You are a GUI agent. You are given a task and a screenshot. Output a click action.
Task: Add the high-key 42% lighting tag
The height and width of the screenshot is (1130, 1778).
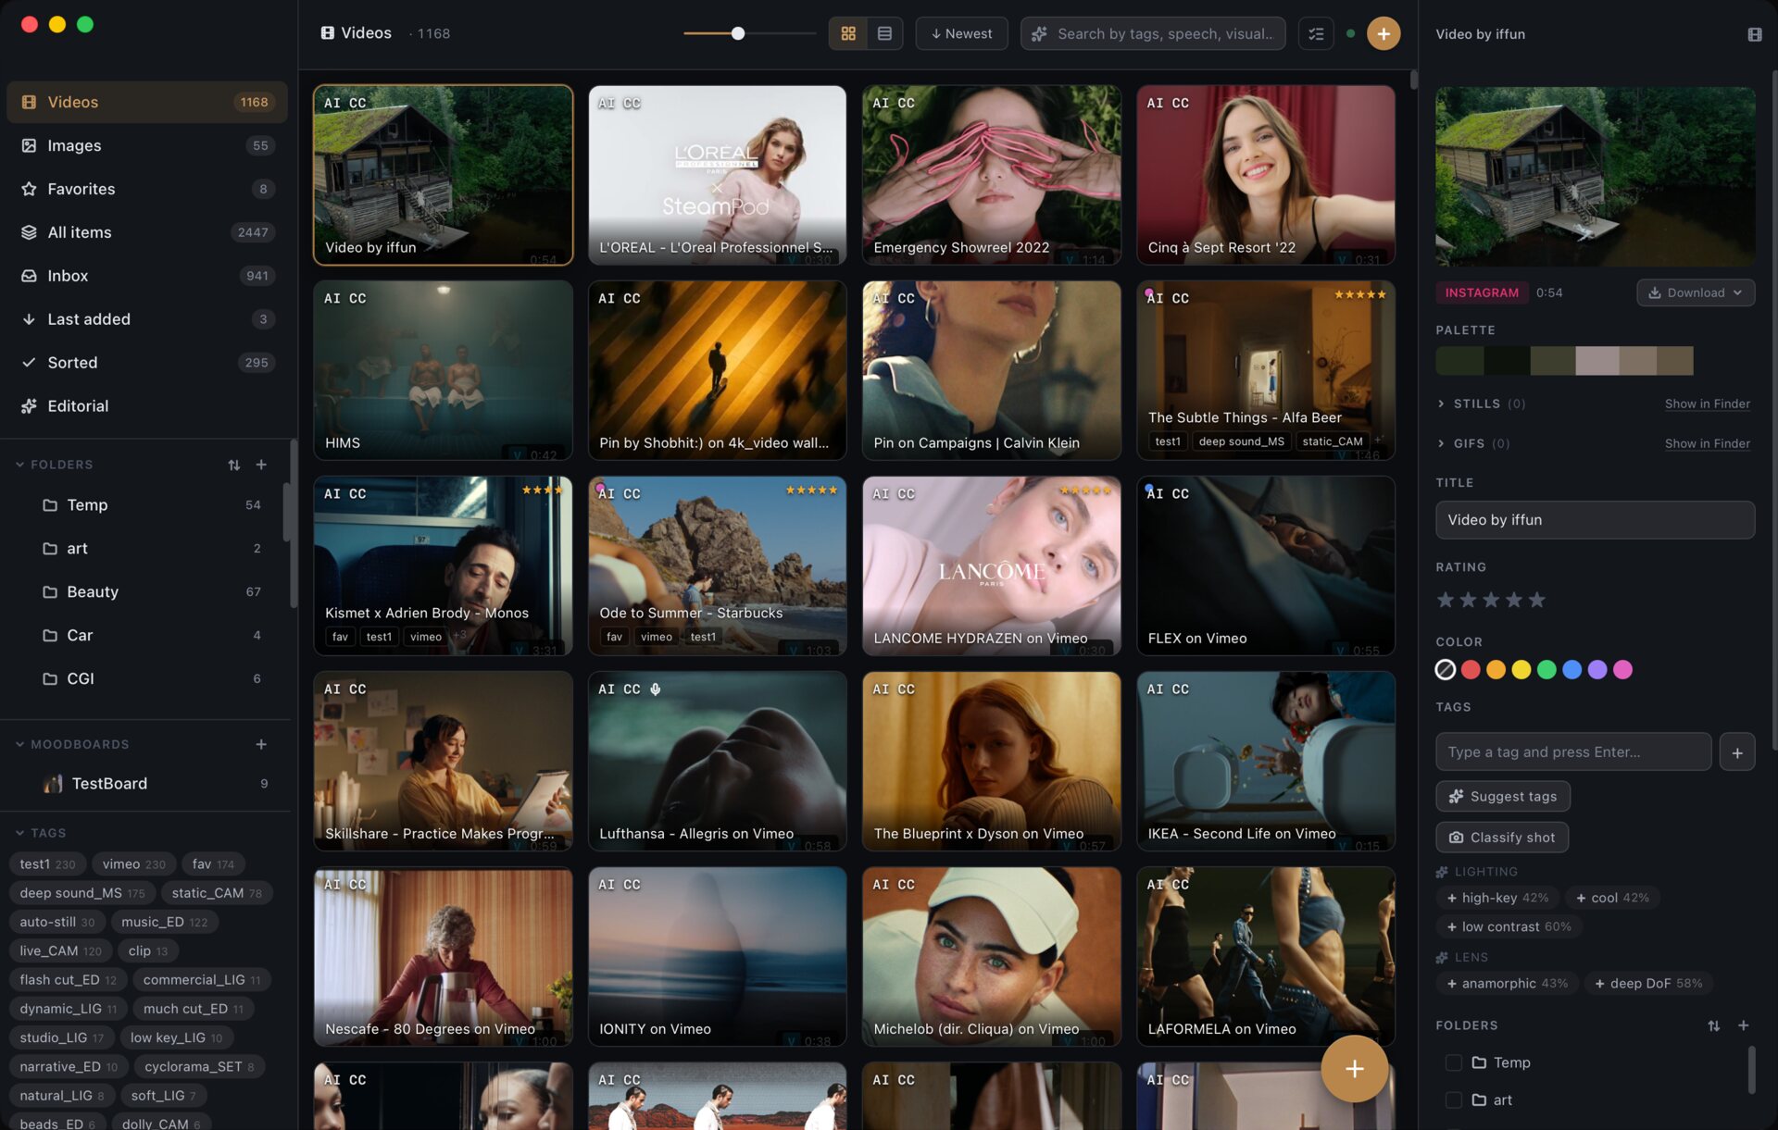pos(1497,898)
